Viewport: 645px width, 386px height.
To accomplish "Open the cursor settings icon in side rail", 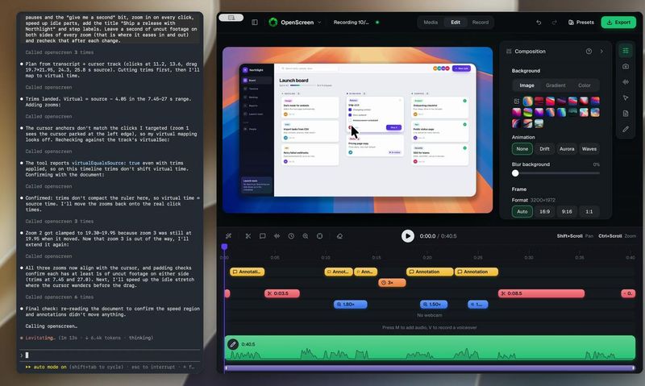I will [x=626, y=98].
